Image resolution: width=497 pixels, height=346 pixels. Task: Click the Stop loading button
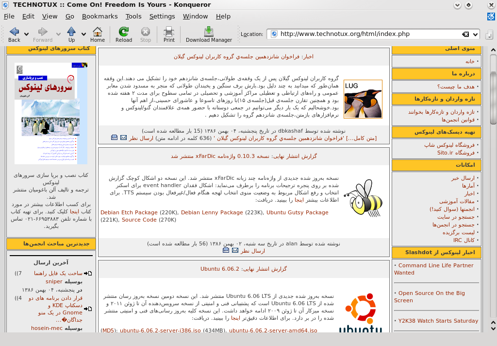coord(146,35)
